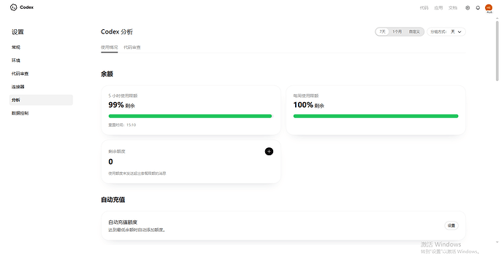
Task: Click the Codex 分析 heading
Action: pyautogui.click(x=117, y=32)
